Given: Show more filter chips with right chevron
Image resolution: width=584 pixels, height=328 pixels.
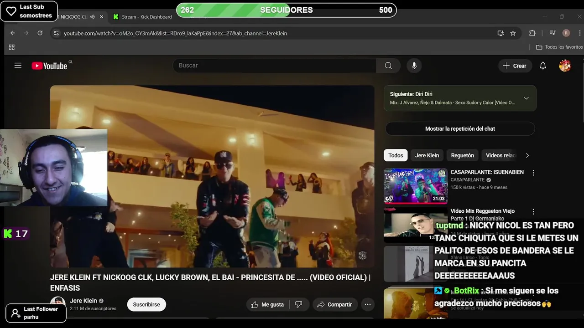Looking at the screenshot, I should [527, 155].
